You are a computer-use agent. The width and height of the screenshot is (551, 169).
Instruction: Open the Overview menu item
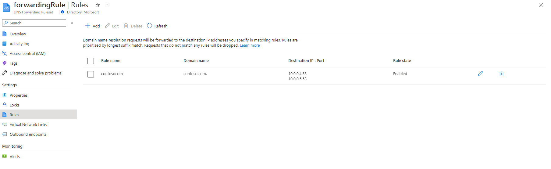(x=18, y=34)
